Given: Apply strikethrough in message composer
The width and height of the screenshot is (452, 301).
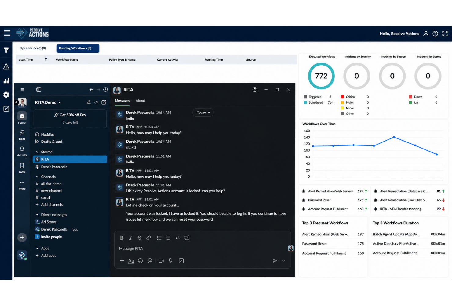Looking at the screenshot, I should click(x=140, y=238).
